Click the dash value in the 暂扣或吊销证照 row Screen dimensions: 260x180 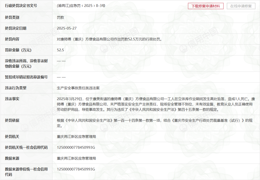coord(61,77)
